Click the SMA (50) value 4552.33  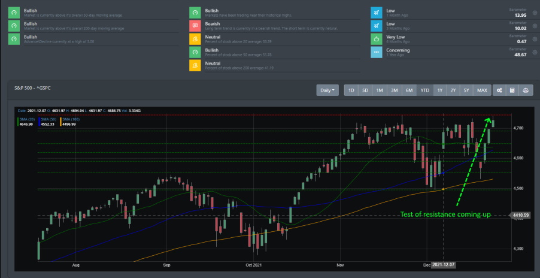[x=48, y=124]
